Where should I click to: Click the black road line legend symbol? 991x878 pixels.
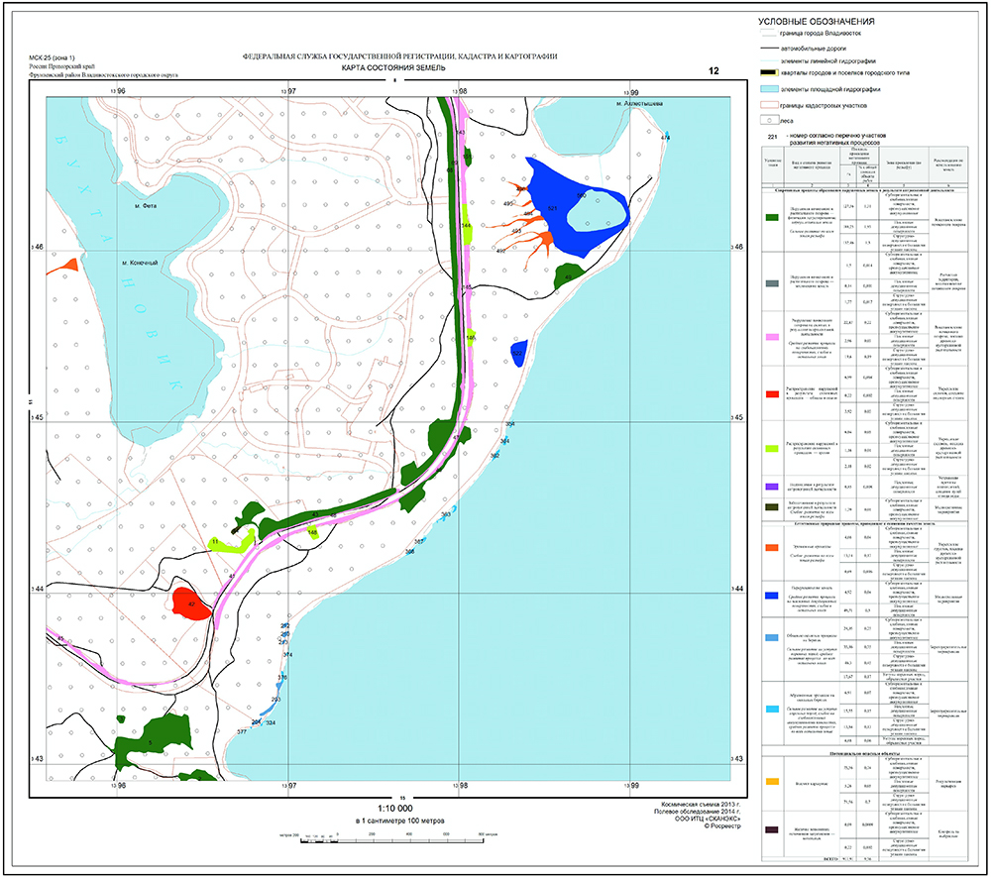pos(767,48)
